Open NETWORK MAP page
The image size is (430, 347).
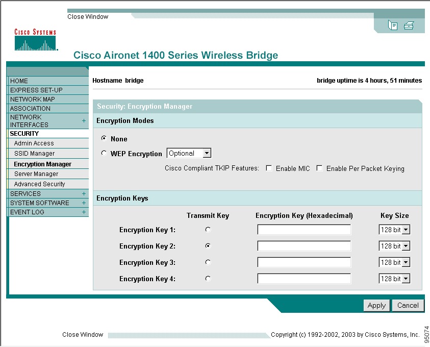pos(48,100)
